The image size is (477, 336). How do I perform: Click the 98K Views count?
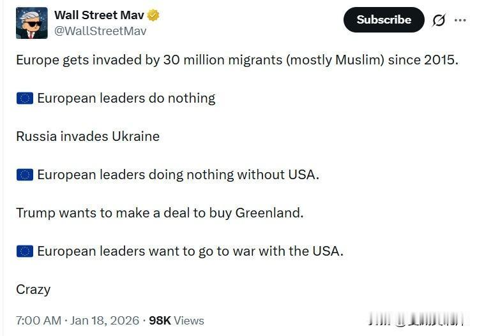coord(176,321)
